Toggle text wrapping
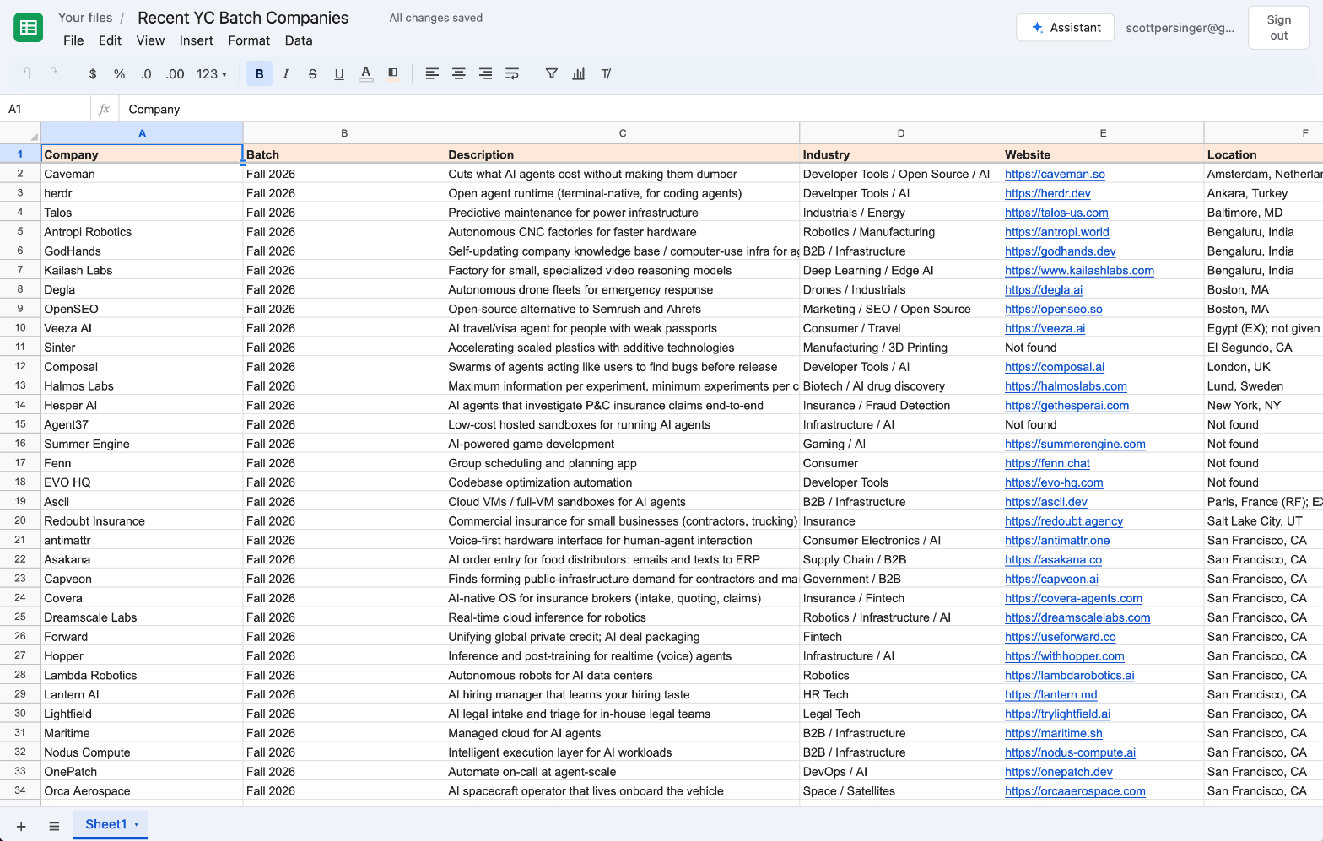The width and height of the screenshot is (1323, 841). [x=512, y=74]
